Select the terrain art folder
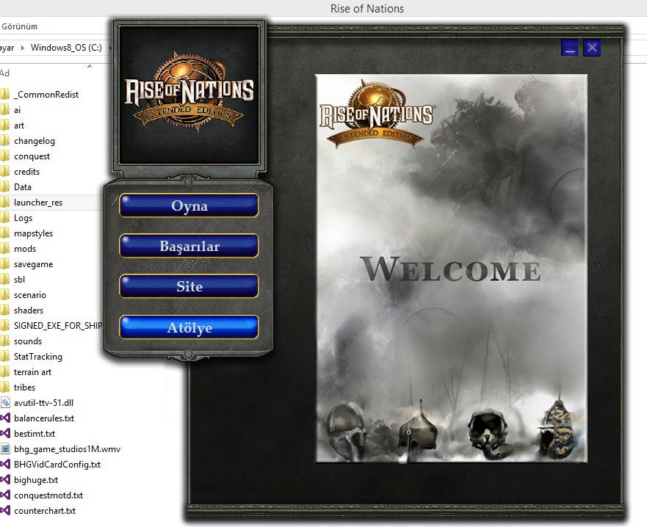The width and height of the screenshot is (647, 527). [32, 372]
